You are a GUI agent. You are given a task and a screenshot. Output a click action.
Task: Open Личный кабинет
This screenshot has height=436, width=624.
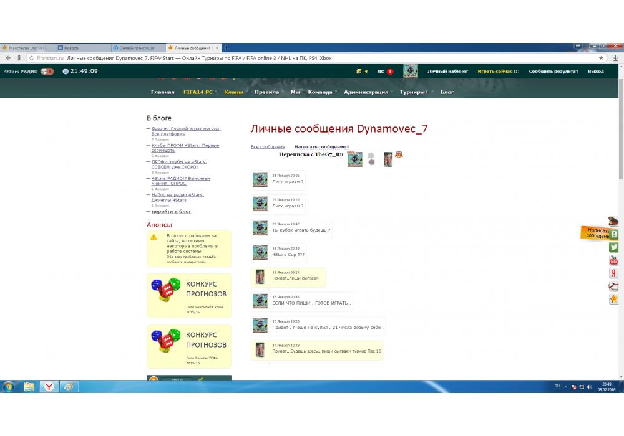447,72
